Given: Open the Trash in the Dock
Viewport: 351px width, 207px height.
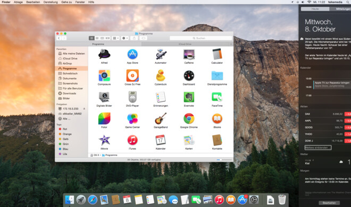Looking at the screenshot, I should pyautogui.click(x=282, y=200).
